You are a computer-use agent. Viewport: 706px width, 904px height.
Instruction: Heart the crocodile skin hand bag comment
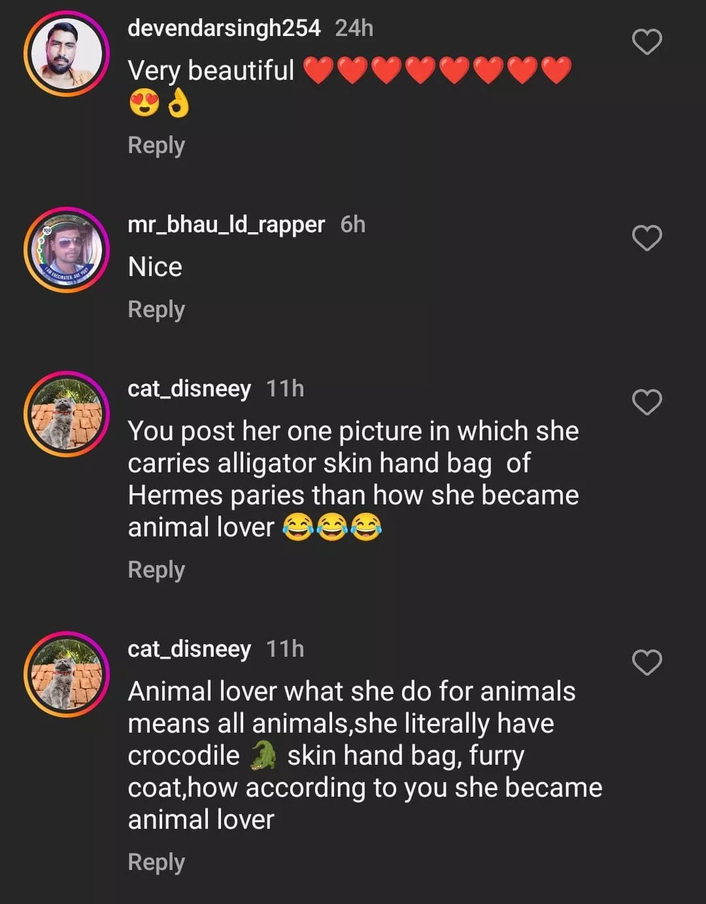coord(647,663)
